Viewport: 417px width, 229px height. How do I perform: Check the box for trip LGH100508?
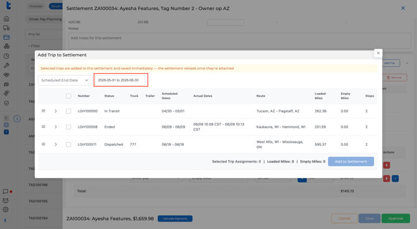68,127
